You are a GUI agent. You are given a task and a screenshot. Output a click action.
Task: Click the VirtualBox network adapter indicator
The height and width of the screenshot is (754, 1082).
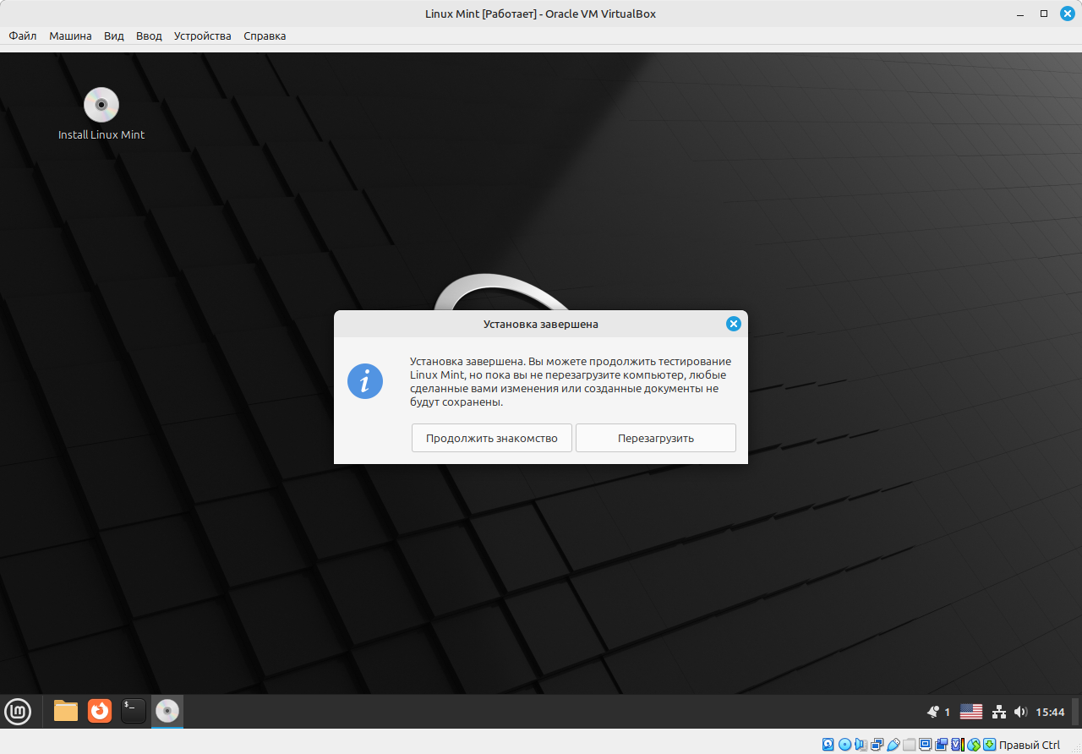point(877,745)
